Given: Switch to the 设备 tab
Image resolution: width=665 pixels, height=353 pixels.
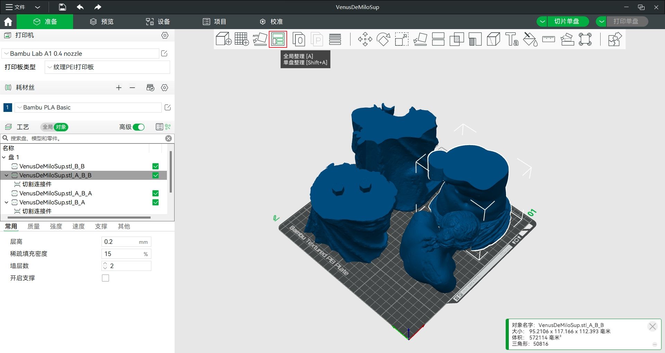Looking at the screenshot, I should point(158,21).
